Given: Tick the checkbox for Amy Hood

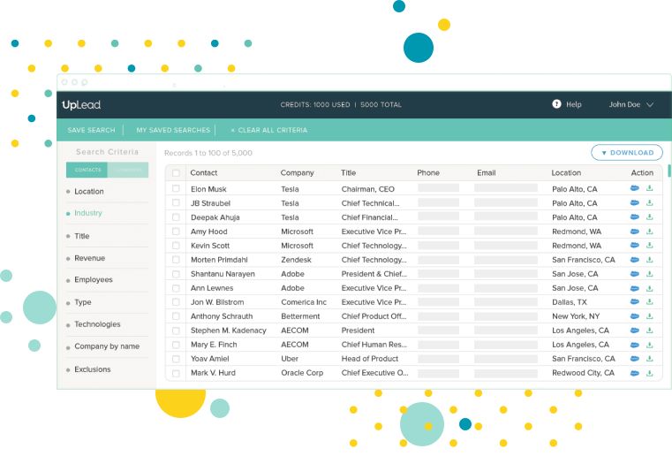Looking at the screenshot, I should point(176,232).
